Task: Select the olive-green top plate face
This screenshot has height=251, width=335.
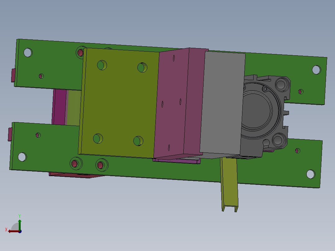Action: pyautogui.click(x=120, y=103)
